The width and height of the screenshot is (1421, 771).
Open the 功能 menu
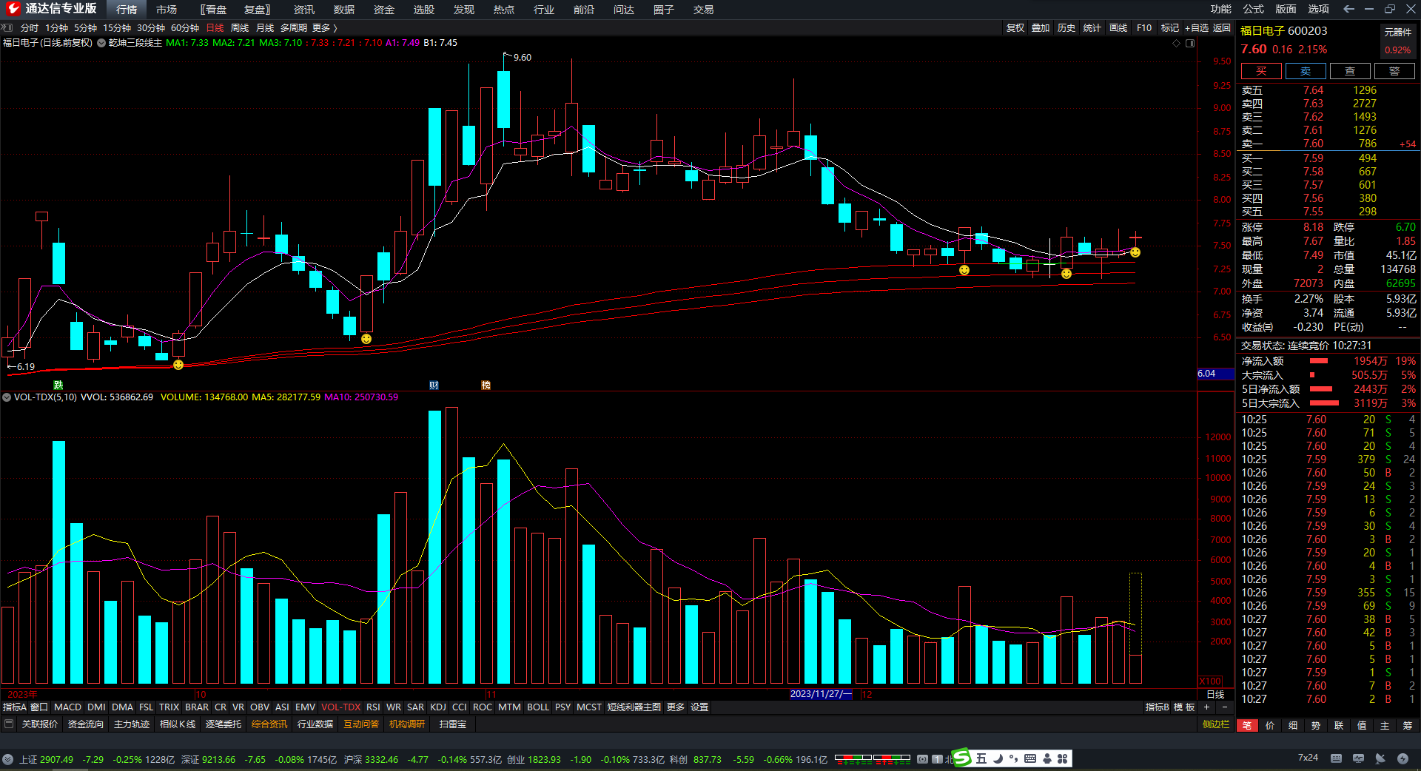click(x=1221, y=9)
